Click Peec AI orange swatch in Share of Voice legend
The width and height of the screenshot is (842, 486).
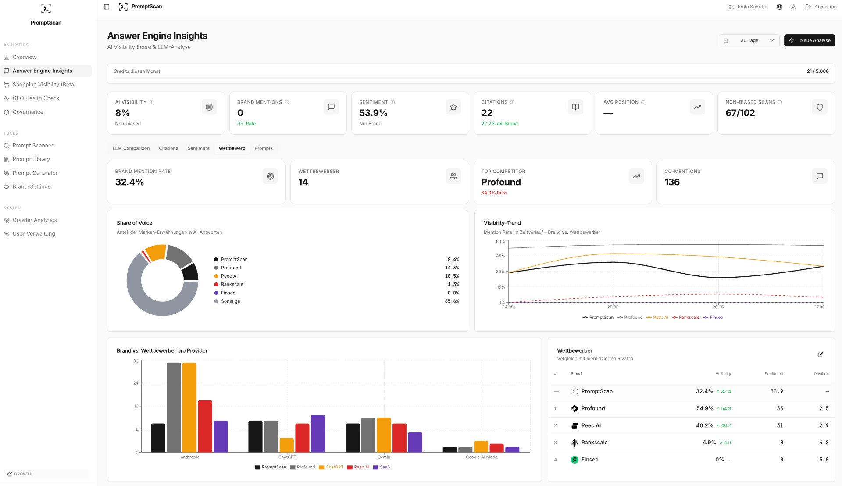tap(216, 276)
